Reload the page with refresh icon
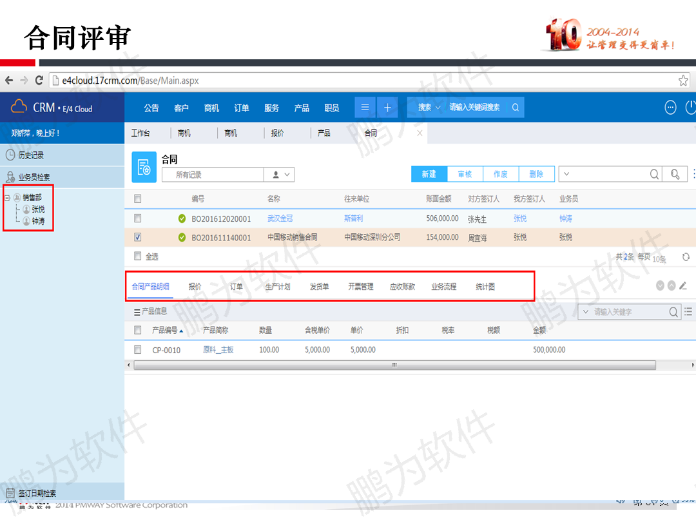Image resolution: width=696 pixels, height=522 pixels. pos(39,81)
